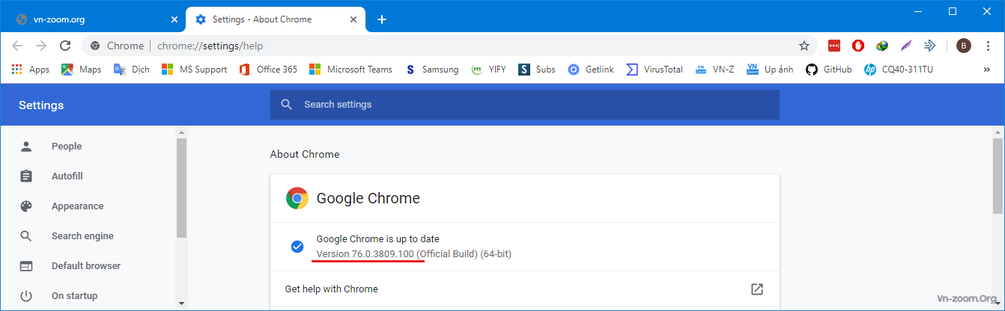The width and height of the screenshot is (1005, 311).
Task: Open the Maps bookmark
Action: 81,70
